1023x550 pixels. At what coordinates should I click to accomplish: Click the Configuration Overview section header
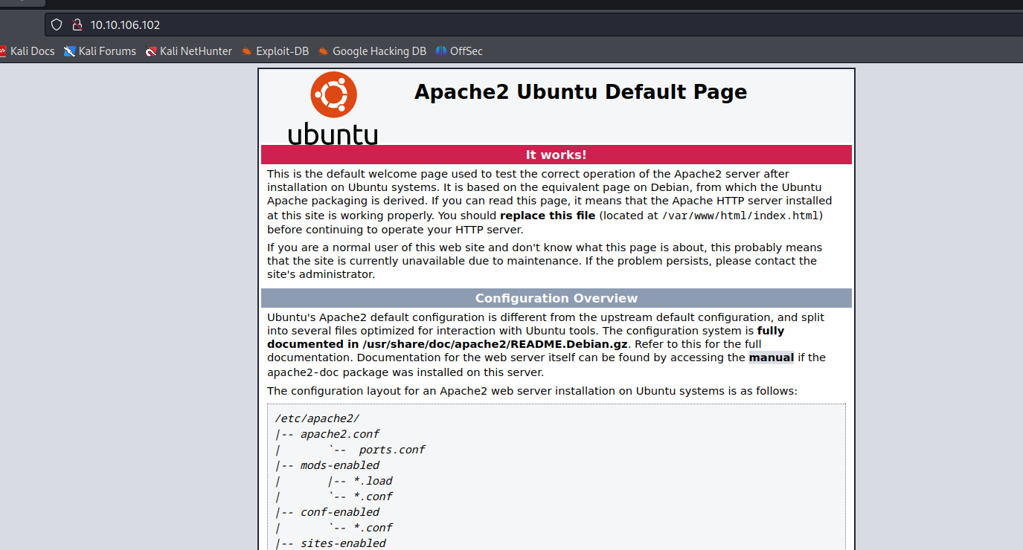point(557,298)
